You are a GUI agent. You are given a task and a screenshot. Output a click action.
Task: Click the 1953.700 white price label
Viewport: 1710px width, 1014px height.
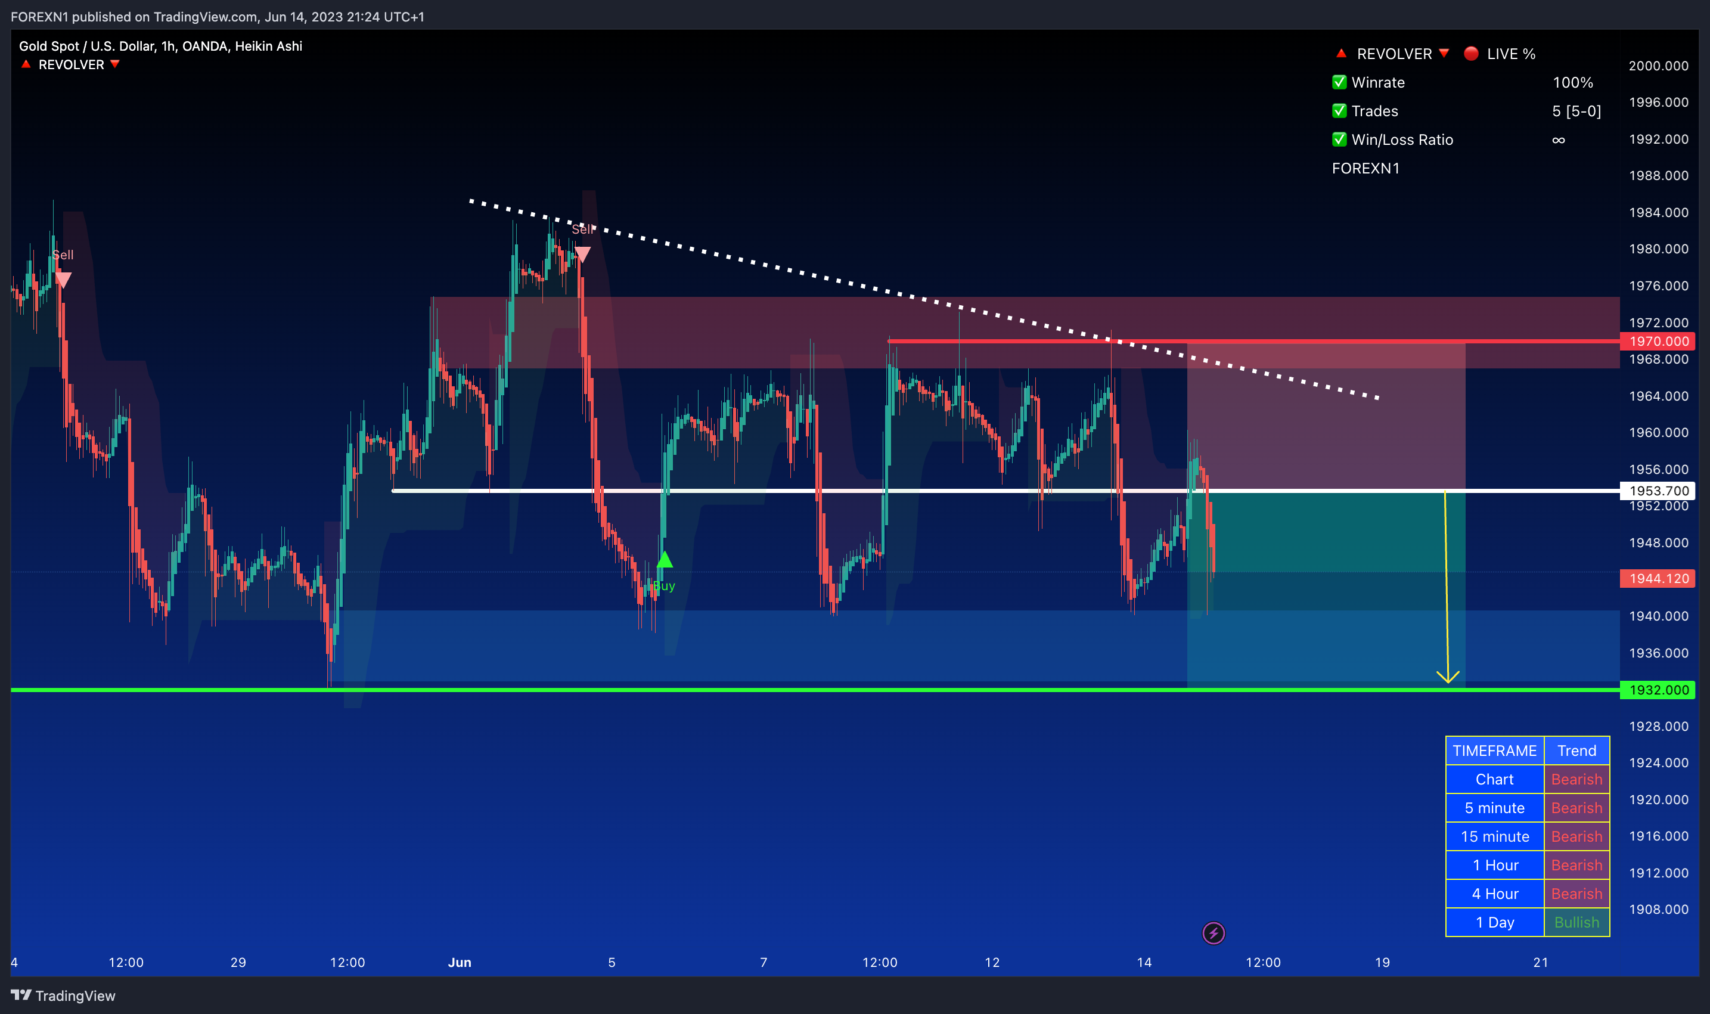tap(1658, 491)
